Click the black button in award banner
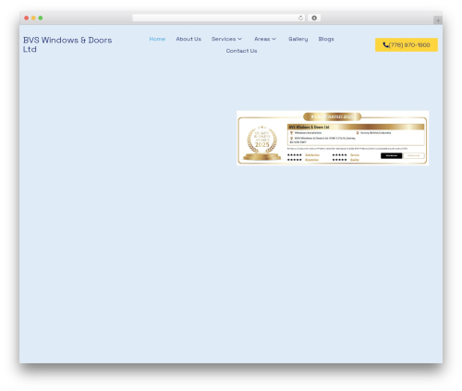 [391, 155]
